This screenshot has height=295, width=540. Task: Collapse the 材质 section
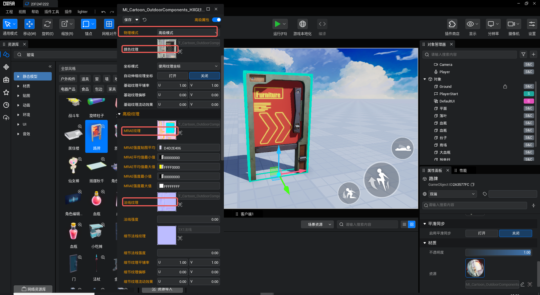pyautogui.click(x=425, y=243)
